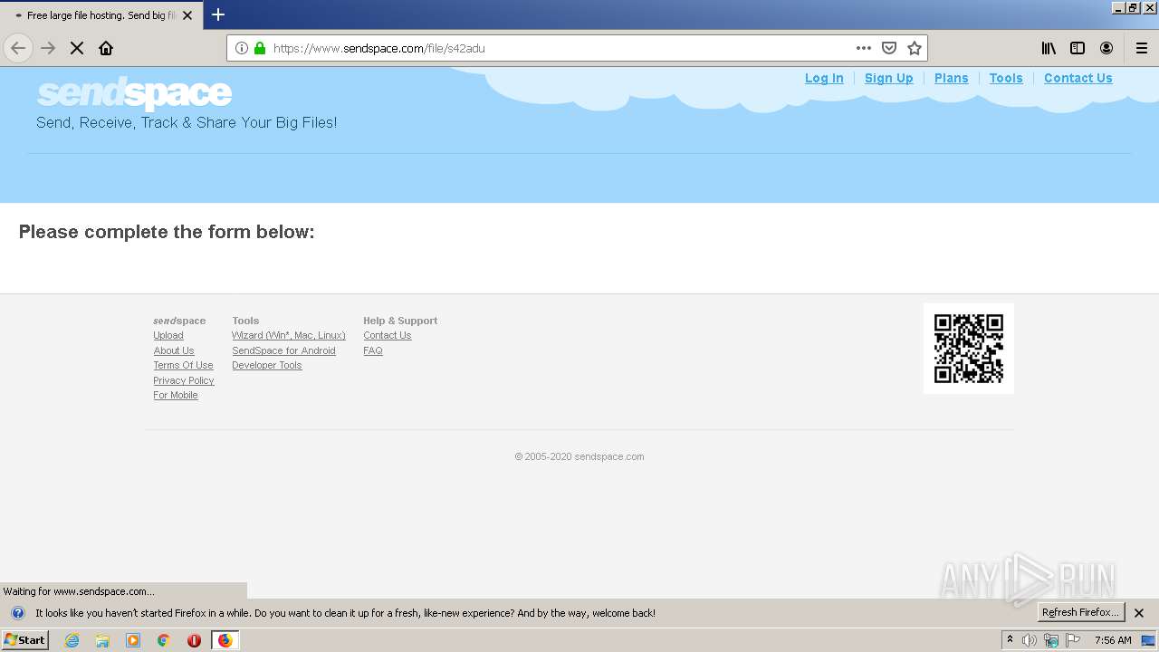
Task: Open Opera icon in taskbar
Action: tap(194, 640)
